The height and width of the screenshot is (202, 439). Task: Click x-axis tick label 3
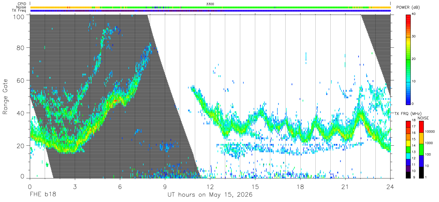pyautogui.click(x=75, y=187)
